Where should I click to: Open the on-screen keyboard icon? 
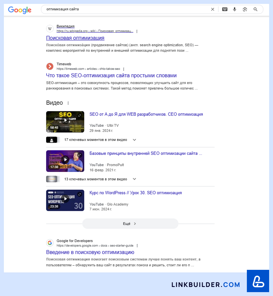click(x=225, y=9)
